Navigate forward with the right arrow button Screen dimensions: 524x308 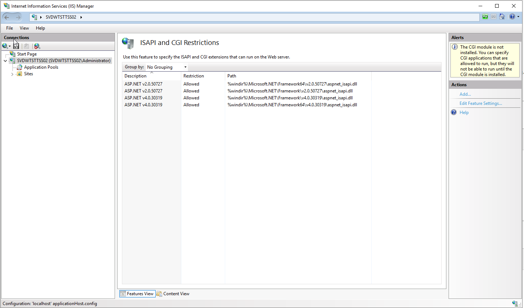[18, 17]
